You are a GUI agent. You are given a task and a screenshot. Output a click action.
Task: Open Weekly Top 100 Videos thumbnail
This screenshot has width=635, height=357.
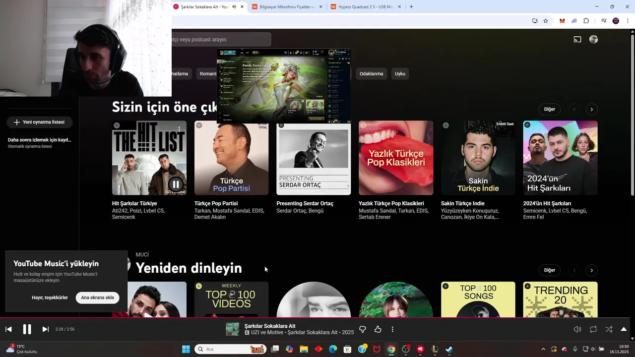232,299
